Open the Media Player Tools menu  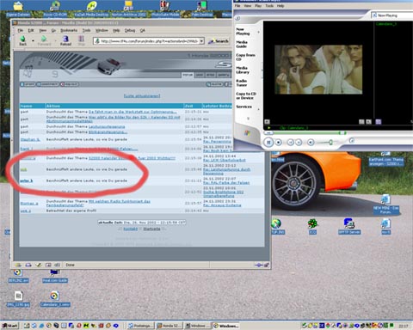click(x=269, y=6)
